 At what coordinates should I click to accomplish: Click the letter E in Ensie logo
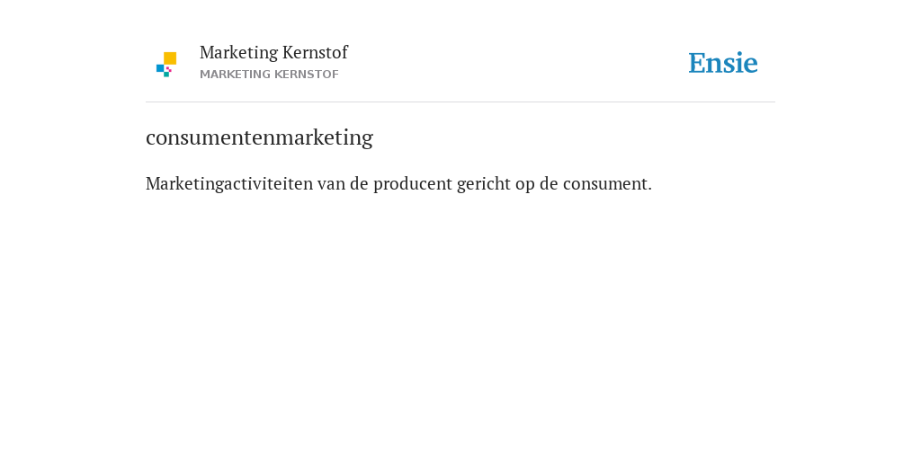coord(696,63)
